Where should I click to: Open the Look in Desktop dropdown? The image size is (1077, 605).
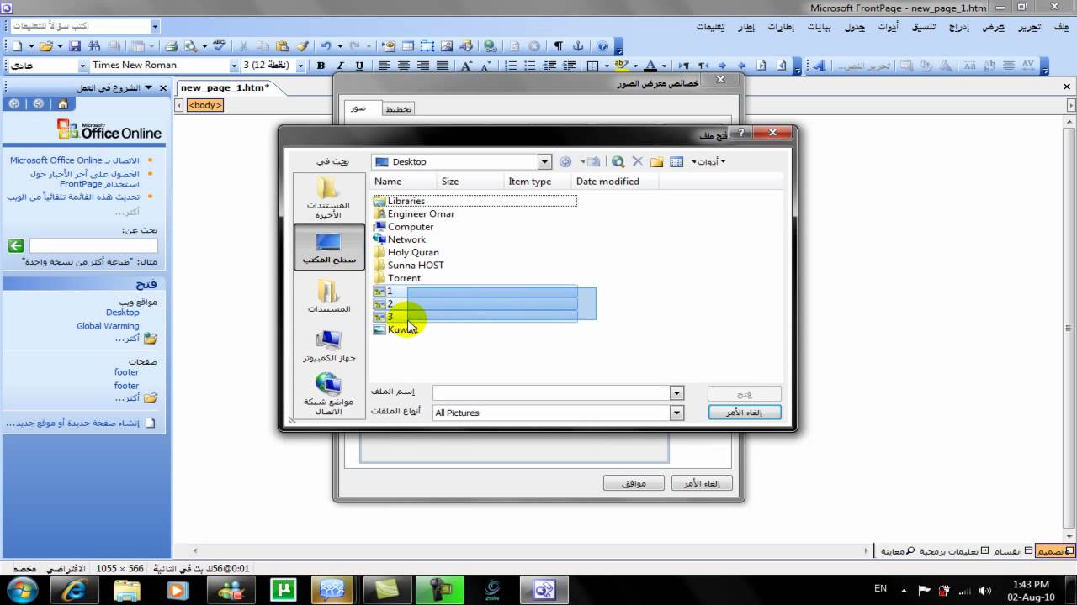[x=545, y=161]
